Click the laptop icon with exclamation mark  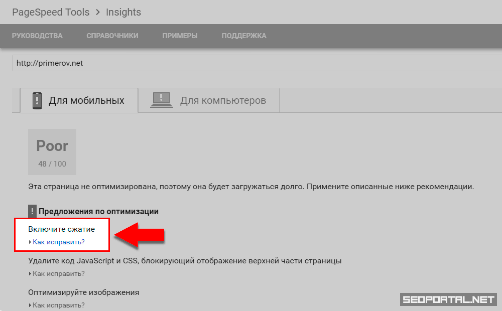pos(161,100)
